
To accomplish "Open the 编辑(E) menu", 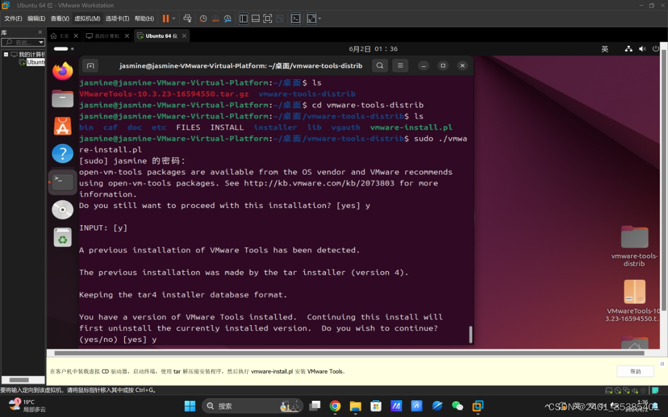I will (x=37, y=18).
